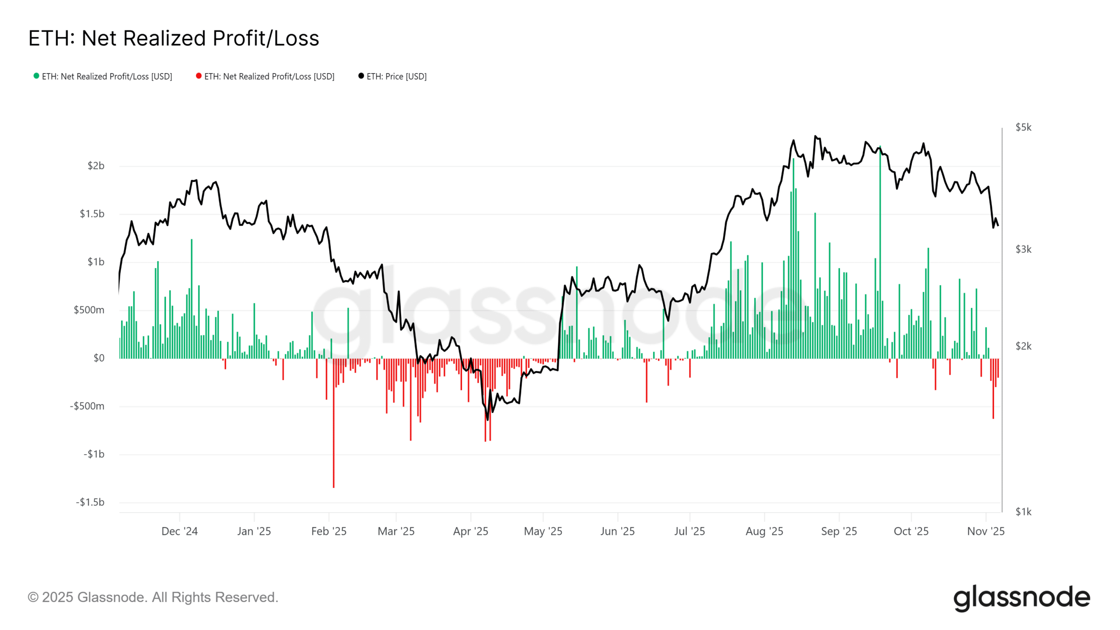Click the $0 label on the left axis

coord(99,358)
